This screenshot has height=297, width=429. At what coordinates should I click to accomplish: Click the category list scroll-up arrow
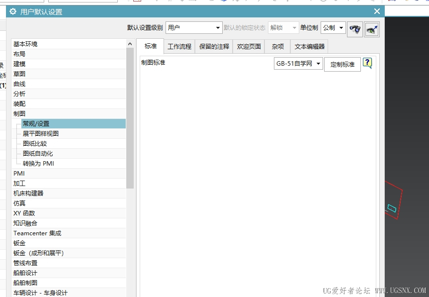pyautogui.click(x=130, y=44)
